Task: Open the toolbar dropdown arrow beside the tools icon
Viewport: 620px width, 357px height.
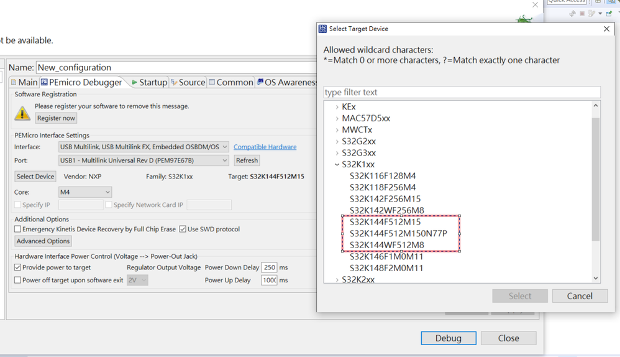Action: pyautogui.click(x=600, y=14)
